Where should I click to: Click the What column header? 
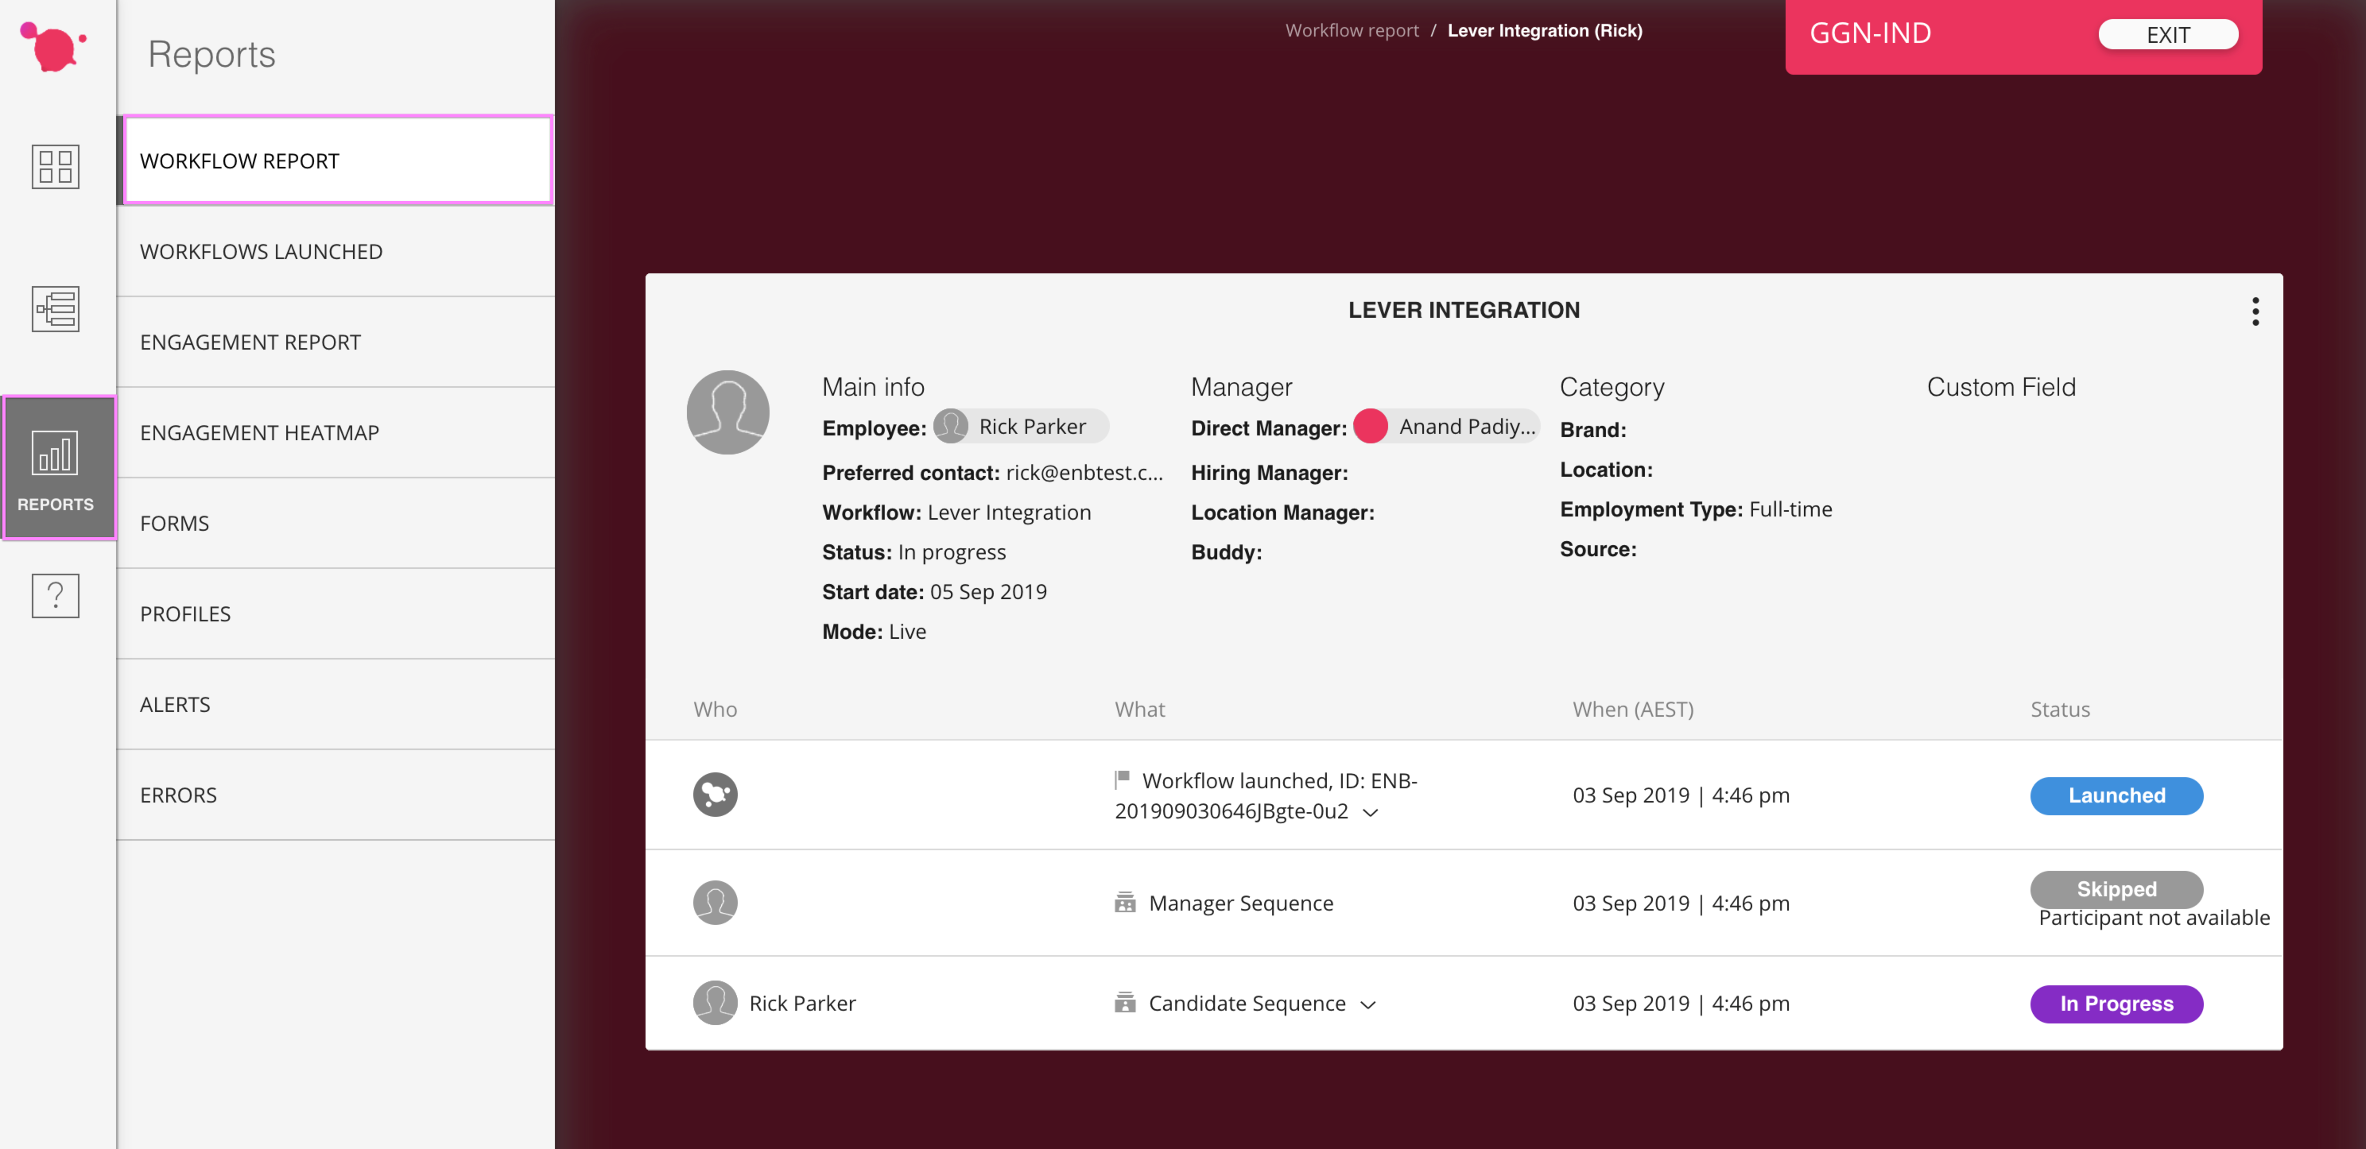(1139, 710)
